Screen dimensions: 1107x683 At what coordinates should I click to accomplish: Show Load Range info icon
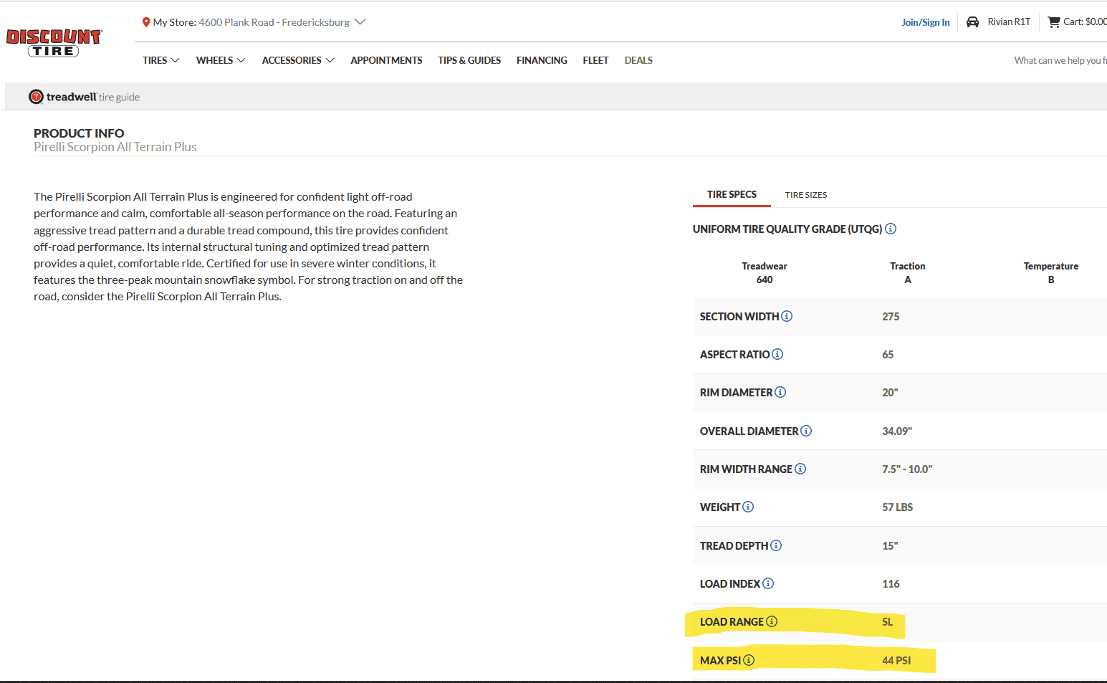(x=772, y=621)
